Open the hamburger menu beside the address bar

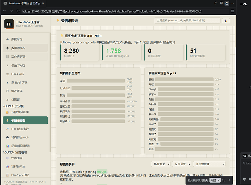(232, 11)
